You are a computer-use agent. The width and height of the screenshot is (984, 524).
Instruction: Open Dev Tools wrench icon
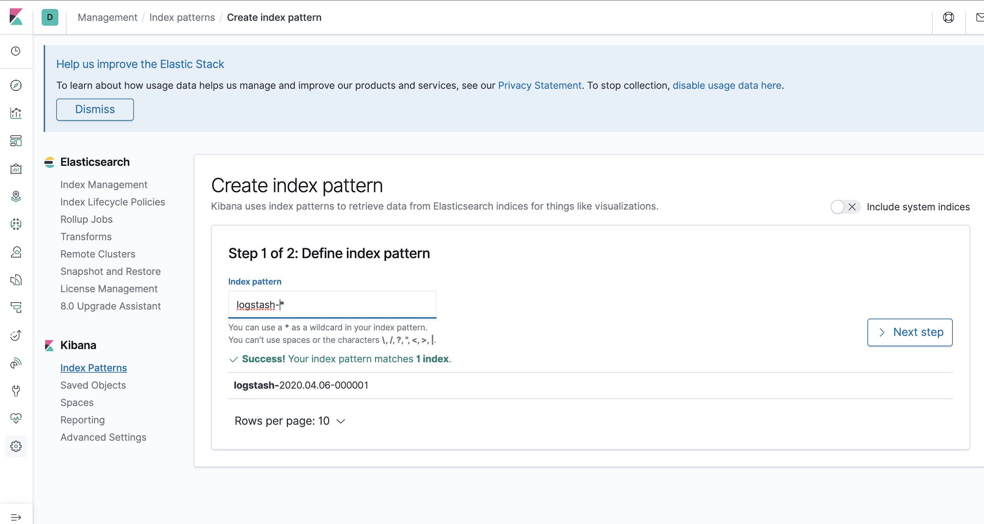coord(16,391)
